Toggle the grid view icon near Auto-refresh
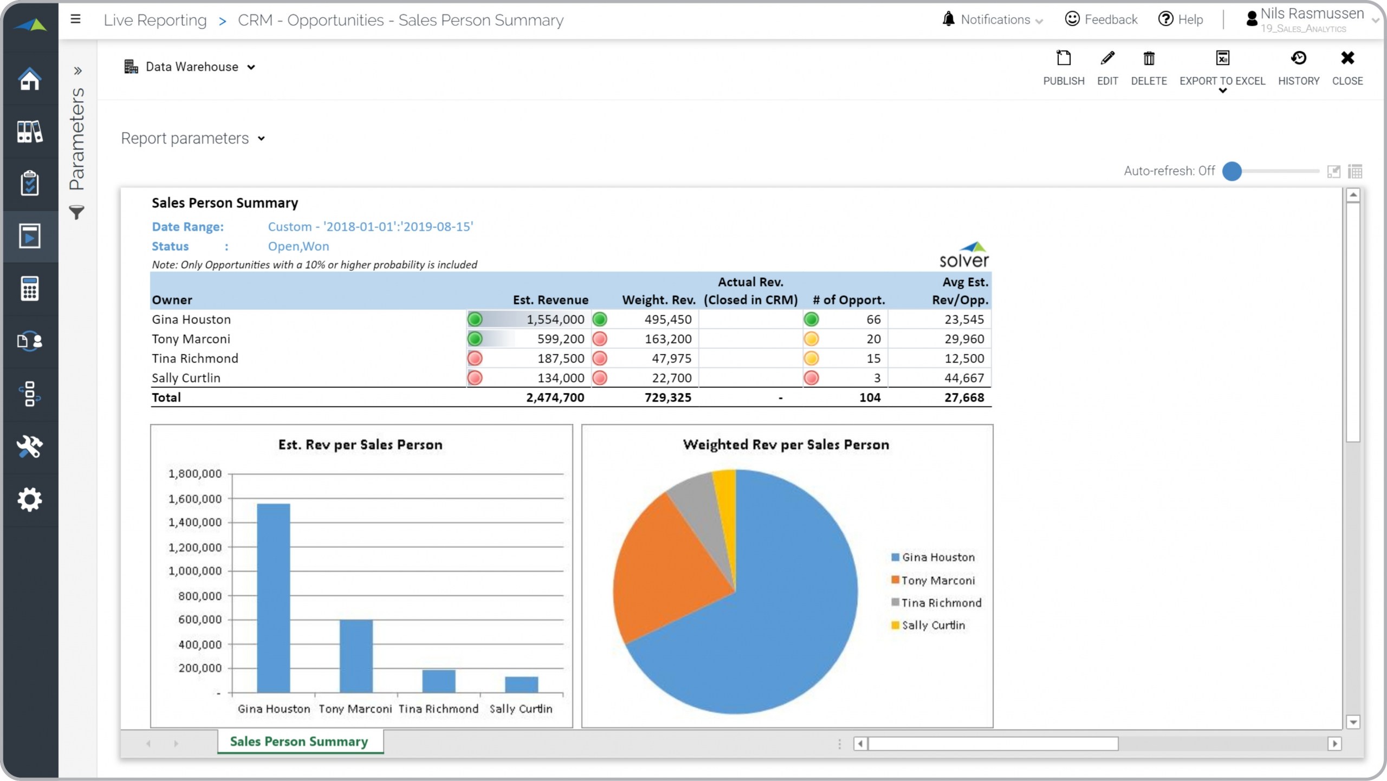This screenshot has width=1387, height=781. pos(1355,172)
